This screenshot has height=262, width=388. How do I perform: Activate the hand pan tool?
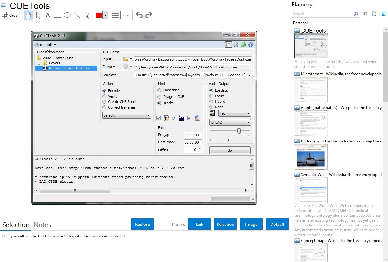click(29, 15)
